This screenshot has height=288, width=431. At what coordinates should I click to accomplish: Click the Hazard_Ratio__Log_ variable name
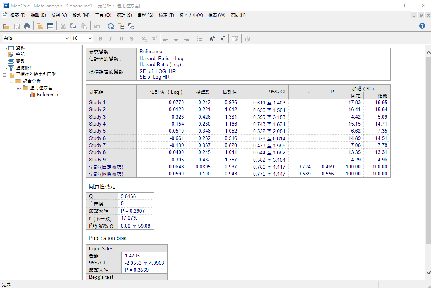pos(162,59)
